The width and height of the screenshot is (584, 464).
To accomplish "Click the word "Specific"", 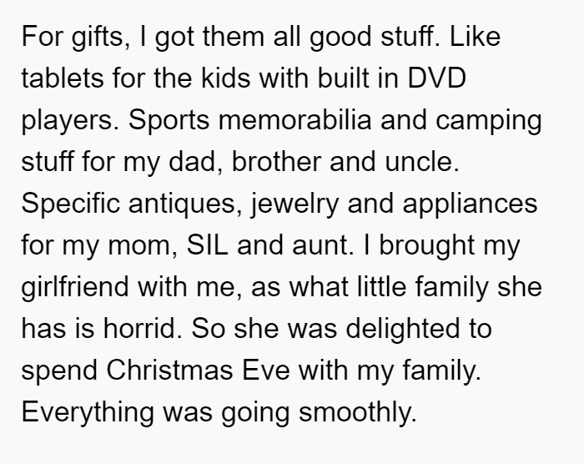I will tap(70, 204).
